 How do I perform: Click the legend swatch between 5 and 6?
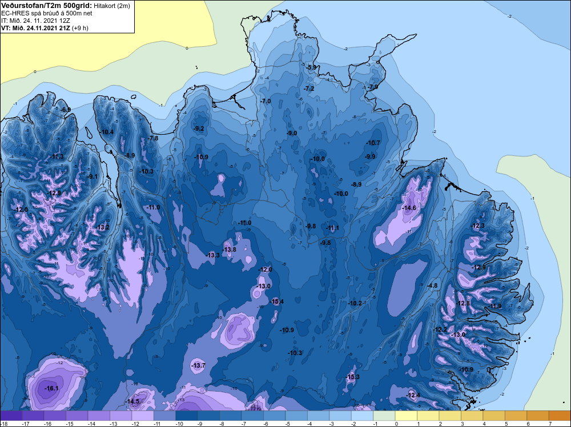pos(516,416)
